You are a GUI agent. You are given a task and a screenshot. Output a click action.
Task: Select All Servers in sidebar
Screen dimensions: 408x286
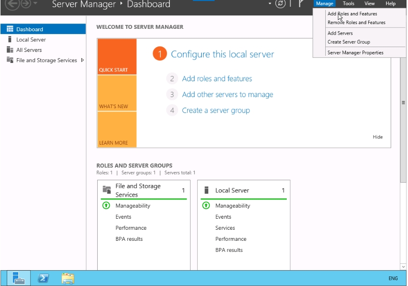pyautogui.click(x=29, y=50)
